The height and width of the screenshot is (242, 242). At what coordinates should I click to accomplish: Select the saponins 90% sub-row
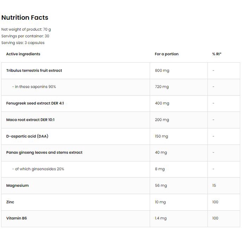(120, 87)
